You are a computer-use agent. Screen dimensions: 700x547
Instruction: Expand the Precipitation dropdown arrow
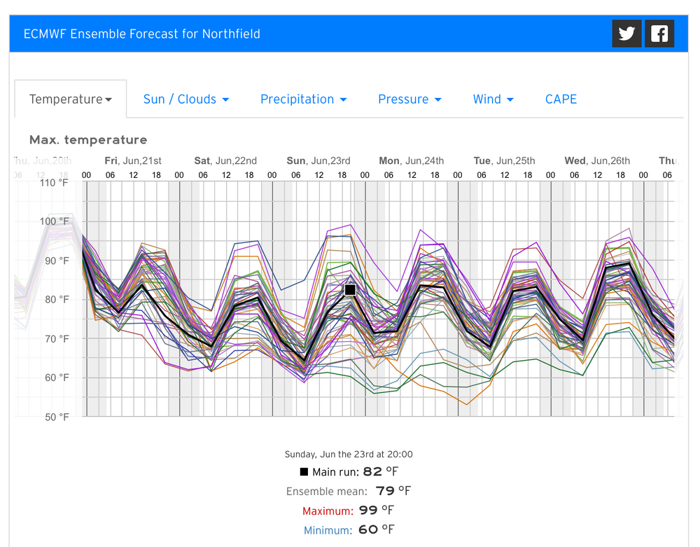[343, 99]
